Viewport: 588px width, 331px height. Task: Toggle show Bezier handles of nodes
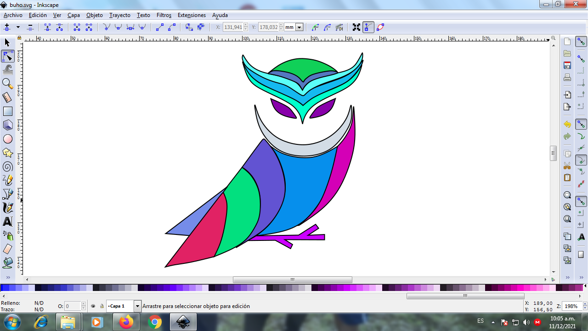pyautogui.click(x=368, y=27)
